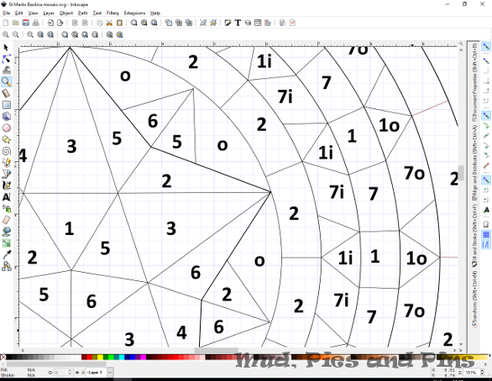The width and height of the screenshot is (492, 381).
Task: Open the Path menu
Action: click(83, 13)
